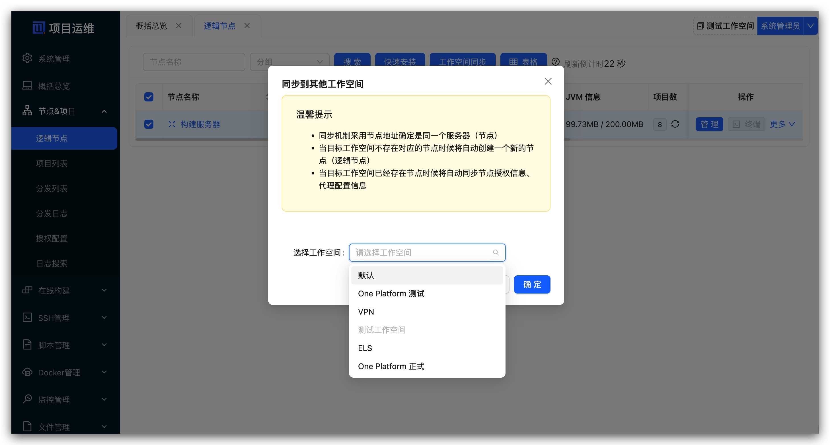This screenshot has height=445, width=830.
Task: Select VPN in the workspace dropdown list
Action: tap(366, 311)
